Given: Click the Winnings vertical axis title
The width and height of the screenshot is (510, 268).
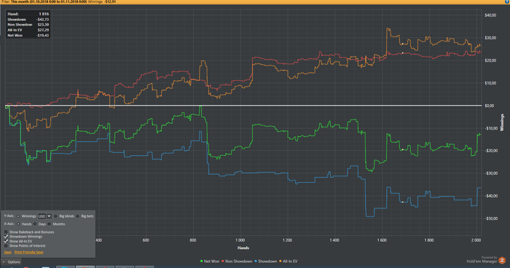Looking at the screenshot, I should click(x=502, y=122).
